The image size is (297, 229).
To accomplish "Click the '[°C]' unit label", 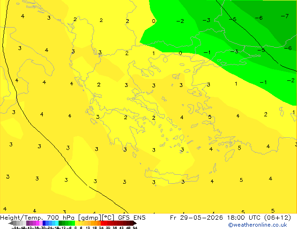I will point(108,218).
